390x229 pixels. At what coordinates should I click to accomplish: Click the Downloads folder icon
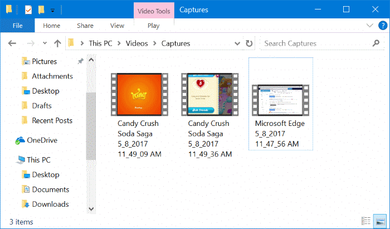coord(26,204)
